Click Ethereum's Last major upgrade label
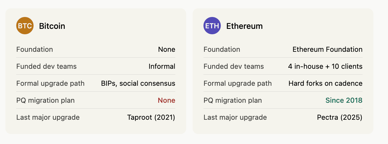Screen dimensions: 388x144 (x=235, y=117)
